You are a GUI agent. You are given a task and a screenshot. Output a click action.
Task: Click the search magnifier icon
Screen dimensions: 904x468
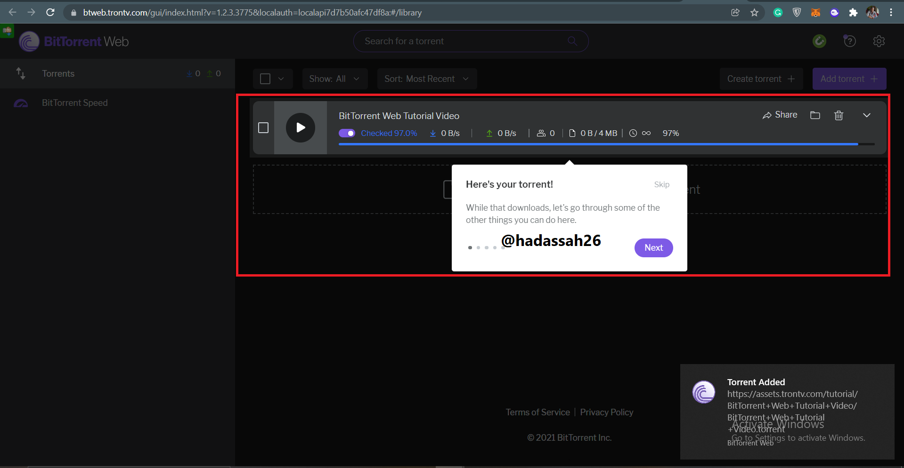click(572, 41)
